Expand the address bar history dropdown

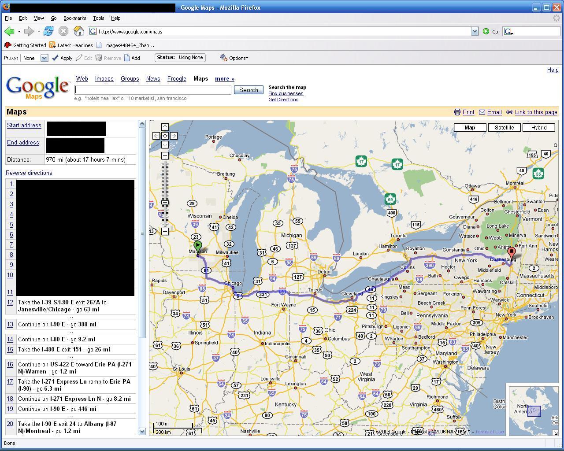point(475,31)
